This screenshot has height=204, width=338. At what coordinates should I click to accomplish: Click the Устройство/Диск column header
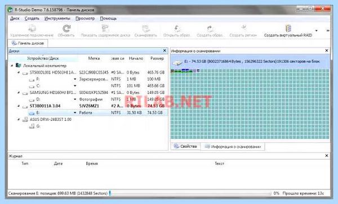(43, 58)
